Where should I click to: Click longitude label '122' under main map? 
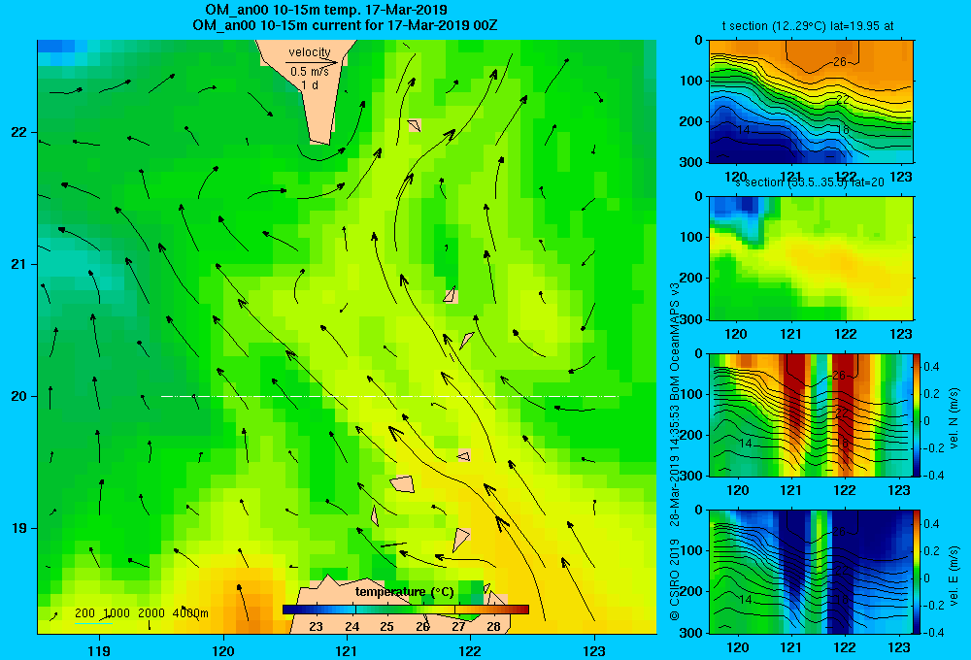pos(471,650)
